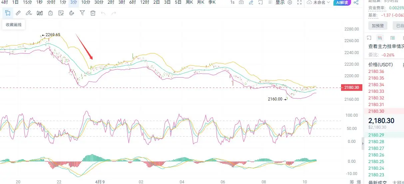Click the 价格(USDT) column header
The width and height of the screenshot is (404, 184).
[381, 65]
